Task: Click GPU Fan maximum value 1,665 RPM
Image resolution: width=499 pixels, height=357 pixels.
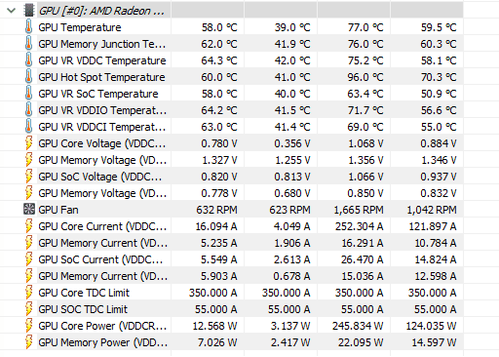Action: 359,210
